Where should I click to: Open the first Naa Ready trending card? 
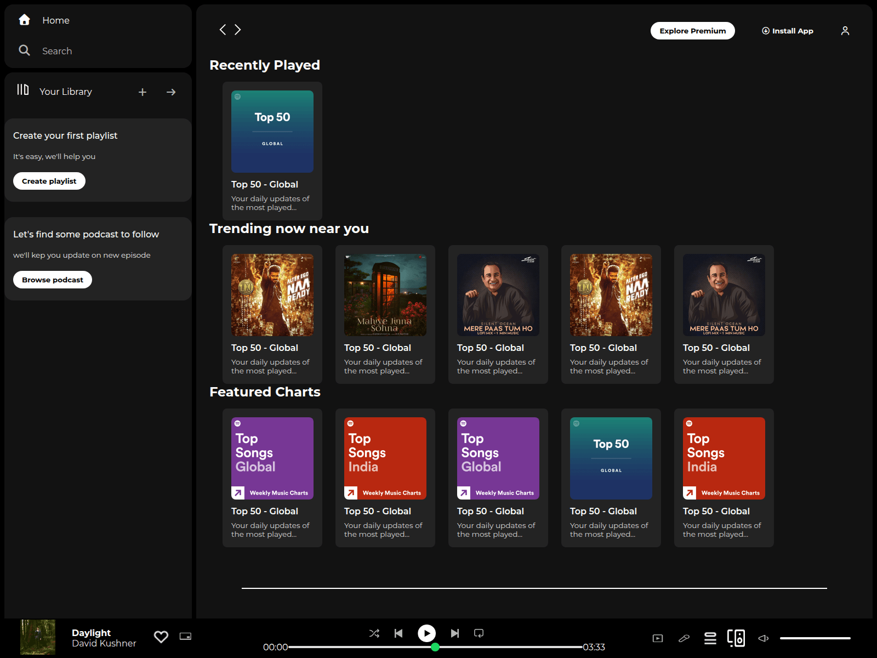(x=272, y=314)
